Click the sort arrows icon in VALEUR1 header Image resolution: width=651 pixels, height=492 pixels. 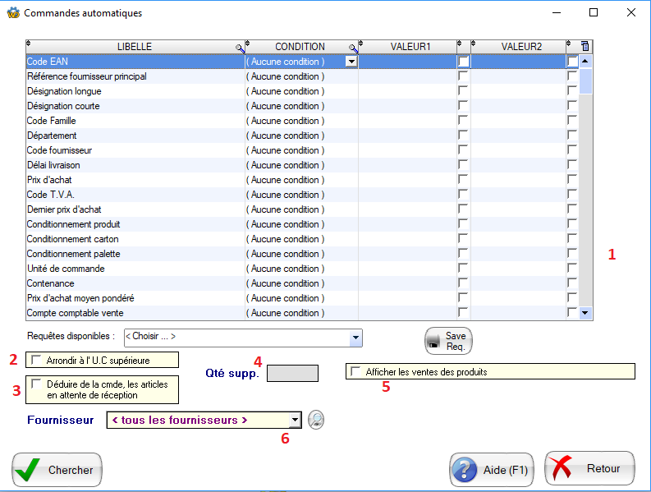(363, 44)
